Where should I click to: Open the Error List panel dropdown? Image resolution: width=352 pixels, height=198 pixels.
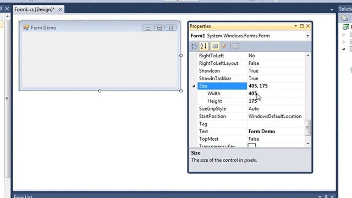coord(320,197)
